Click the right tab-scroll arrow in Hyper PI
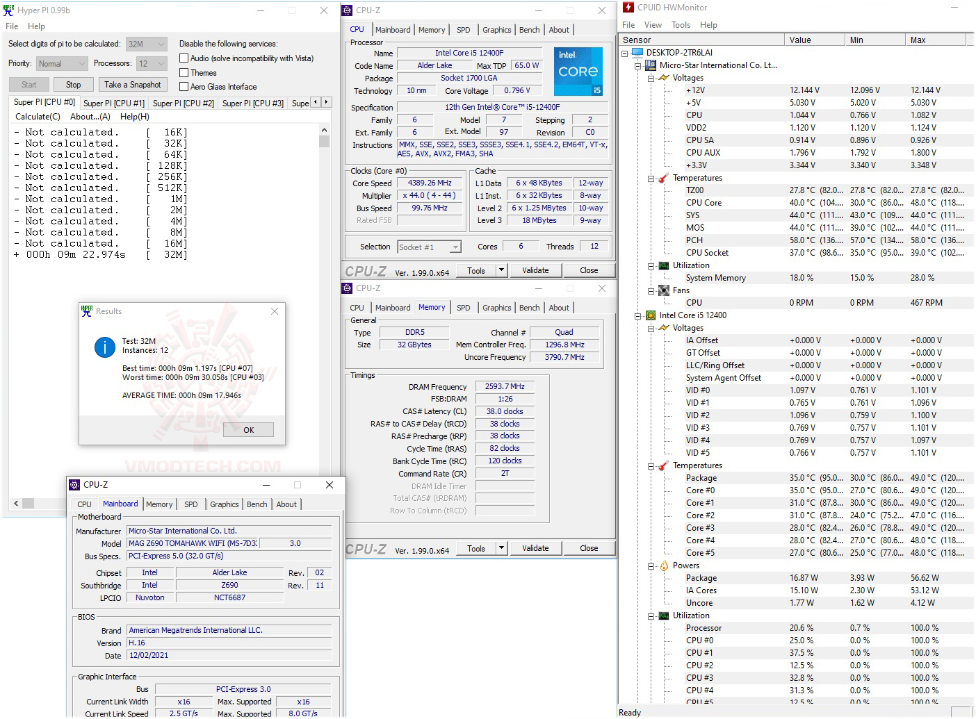The image size is (976, 719). tap(326, 102)
